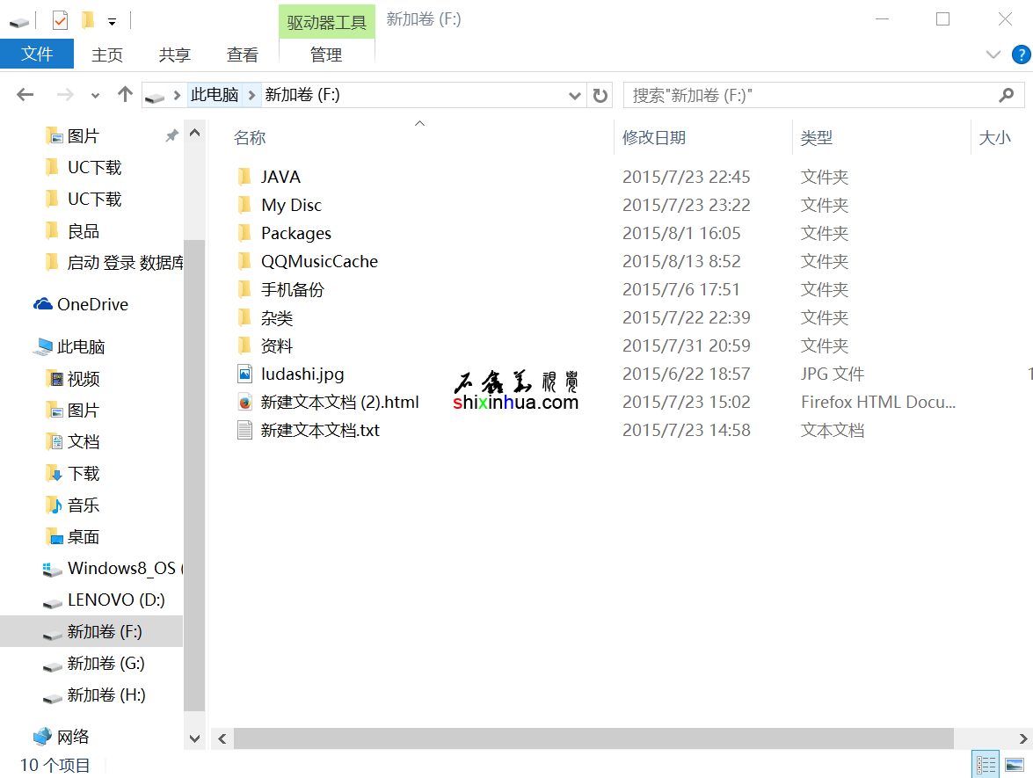Click 此电脑 in the address breadcrumb
Viewport: 1033px width, 778px height.
pyautogui.click(x=215, y=95)
